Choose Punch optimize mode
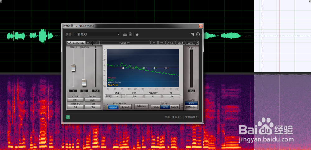311x150 pixels. (x=156, y=107)
